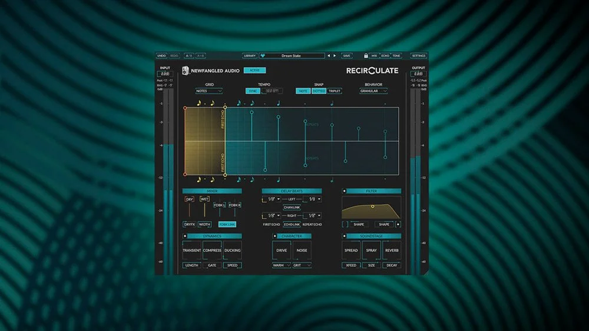Open right first echo beat dropdown
This screenshot has width=589, height=331.
coord(272,216)
